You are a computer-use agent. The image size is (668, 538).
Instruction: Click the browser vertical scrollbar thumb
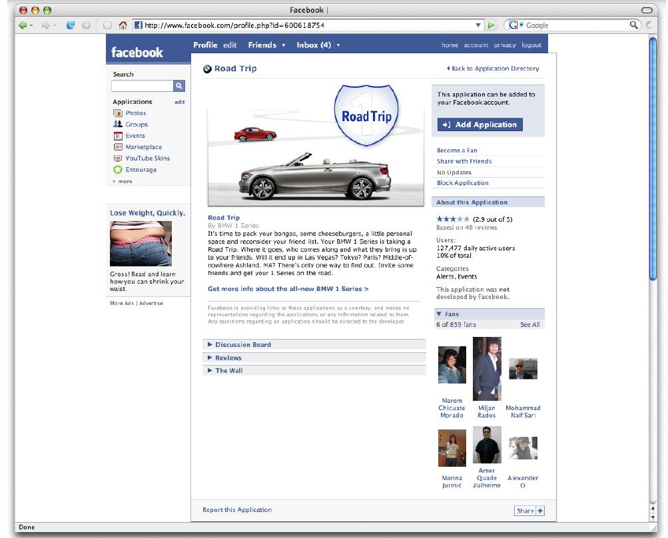(653, 158)
